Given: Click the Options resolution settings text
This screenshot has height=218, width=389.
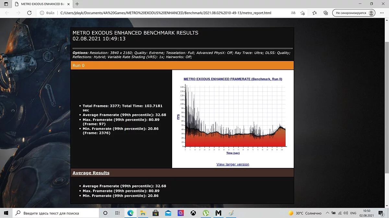Looking at the screenshot, I should (x=182, y=55).
